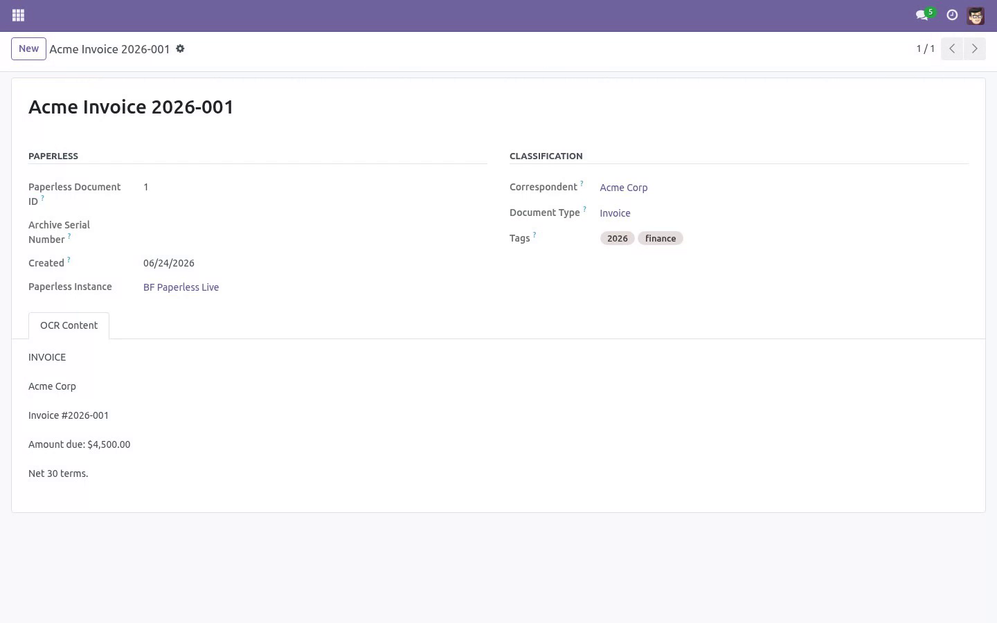This screenshot has width=997, height=623.
Task: Open the Acme Corp correspondent link
Action: 624,188
